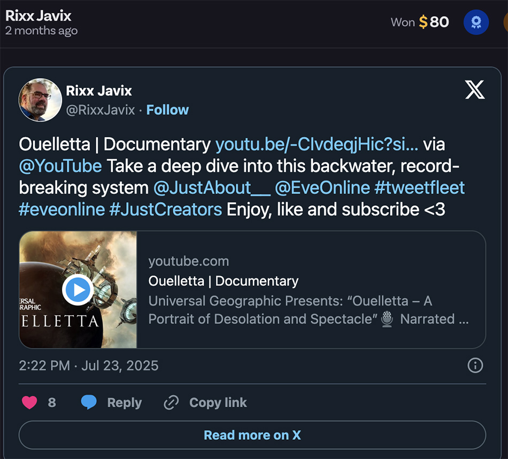Select the Reply speech bubble icon

[90, 402]
